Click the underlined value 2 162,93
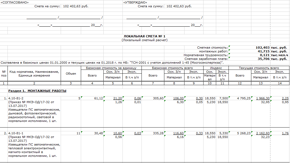Screen dimensions: 290x163 (263, 133)
